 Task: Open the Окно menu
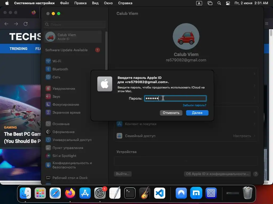tap(108, 3)
